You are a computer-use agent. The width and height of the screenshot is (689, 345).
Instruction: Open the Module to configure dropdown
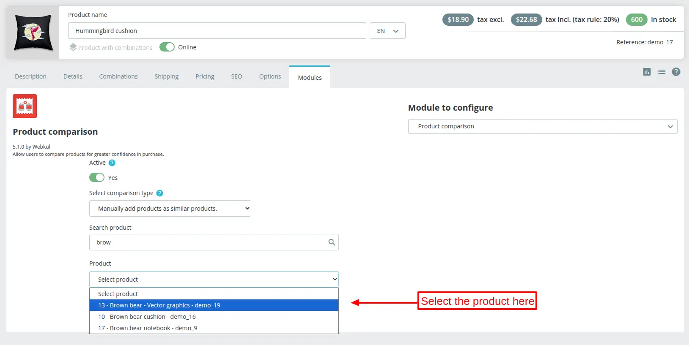point(543,126)
